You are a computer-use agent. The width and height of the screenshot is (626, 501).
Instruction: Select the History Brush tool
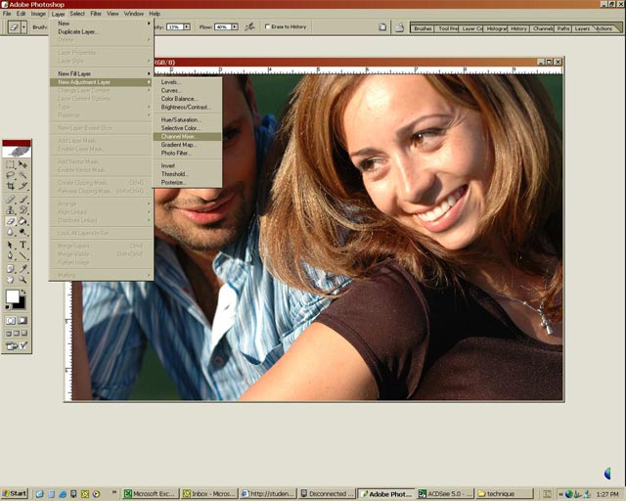[23, 209]
